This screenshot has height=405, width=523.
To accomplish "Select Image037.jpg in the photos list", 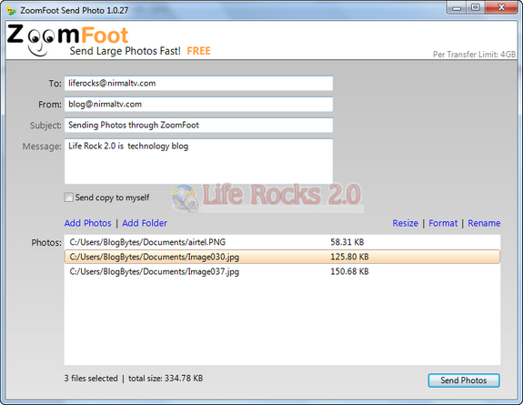I will coord(282,271).
